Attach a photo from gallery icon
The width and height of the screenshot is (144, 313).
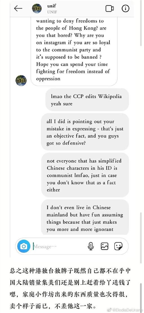(x=104, y=246)
